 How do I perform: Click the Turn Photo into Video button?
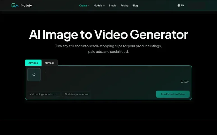(173, 94)
